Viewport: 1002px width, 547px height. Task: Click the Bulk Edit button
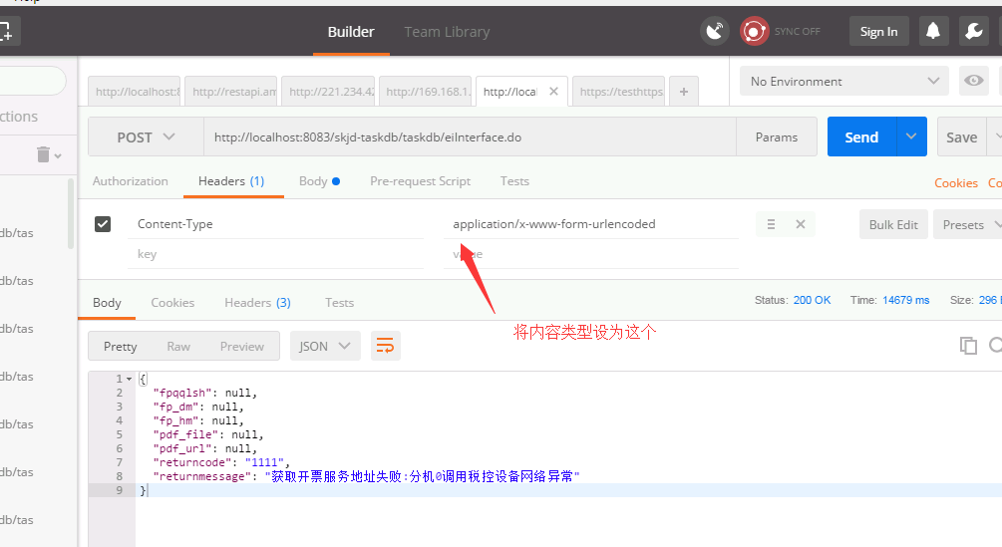[x=893, y=224]
